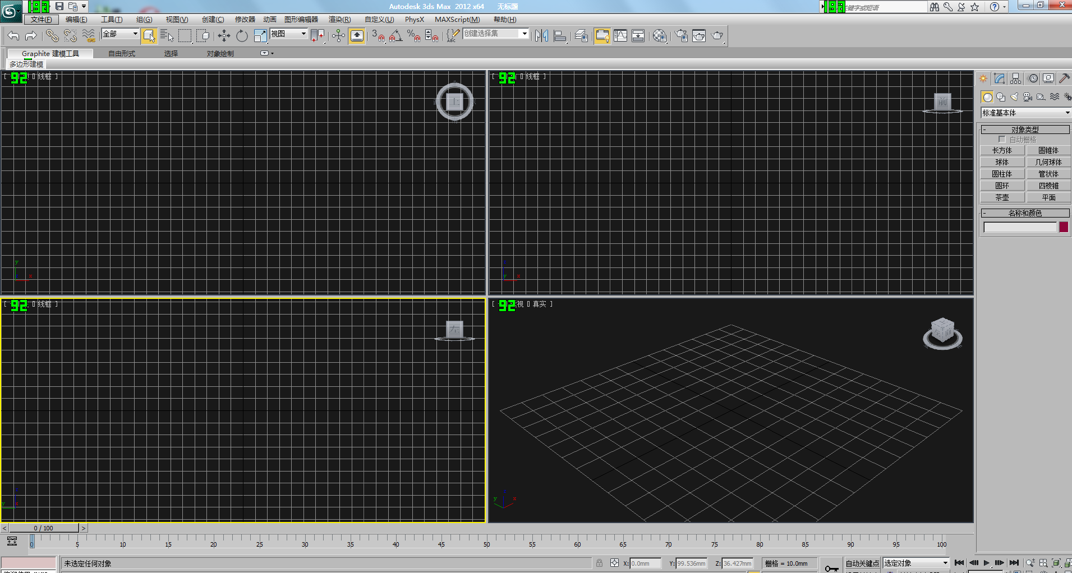Click the 长方体 primitive button
Image resolution: width=1072 pixels, height=573 pixels.
tap(1002, 150)
